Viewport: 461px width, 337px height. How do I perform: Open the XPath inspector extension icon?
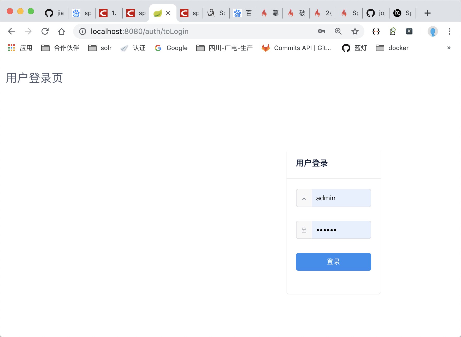tap(392, 31)
